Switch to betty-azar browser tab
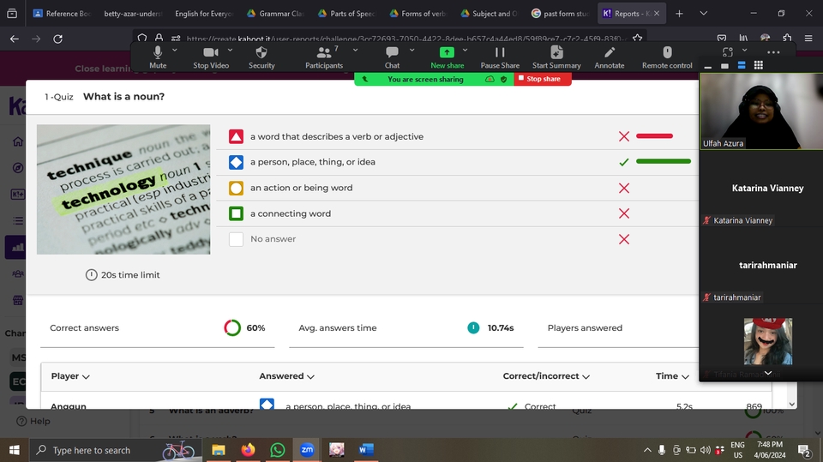Screen dimensions: 823x462 [133, 14]
